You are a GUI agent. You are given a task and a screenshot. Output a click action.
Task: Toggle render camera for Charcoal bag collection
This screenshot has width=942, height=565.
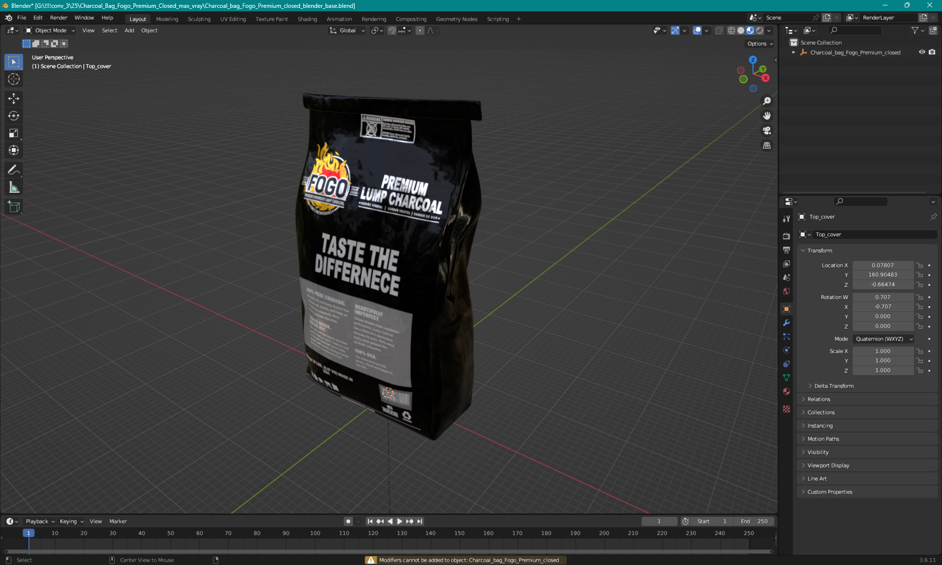pyautogui.click(x=932, y=52)
